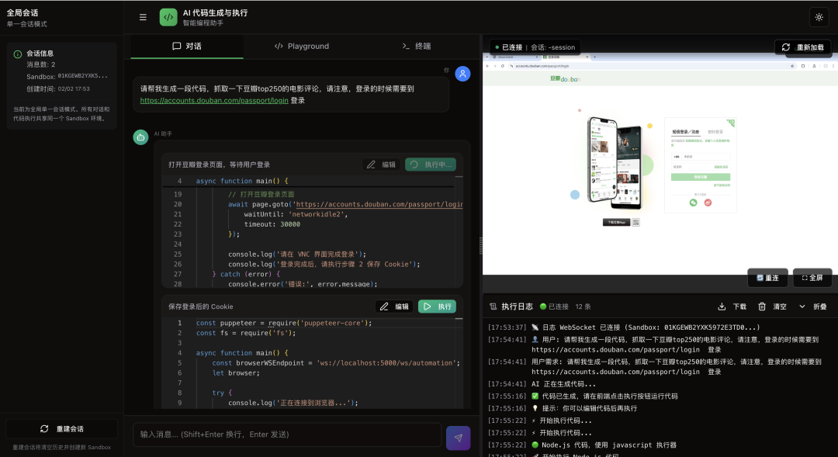The width and height of the screenshot is (838, 457).
Task: Toggle theme using the sun icon
Action: (819, 16)
